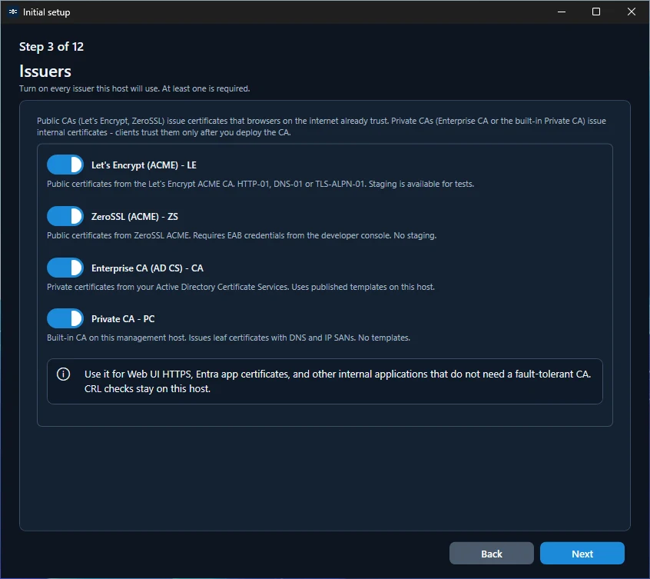
Task: Go back with the Back button
Action: [491, 554]
